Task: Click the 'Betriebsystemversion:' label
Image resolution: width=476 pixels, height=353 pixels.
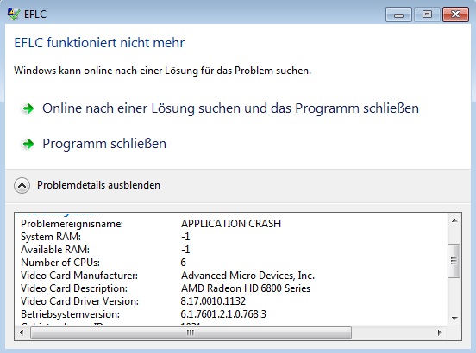Action: tap(70, 314)
